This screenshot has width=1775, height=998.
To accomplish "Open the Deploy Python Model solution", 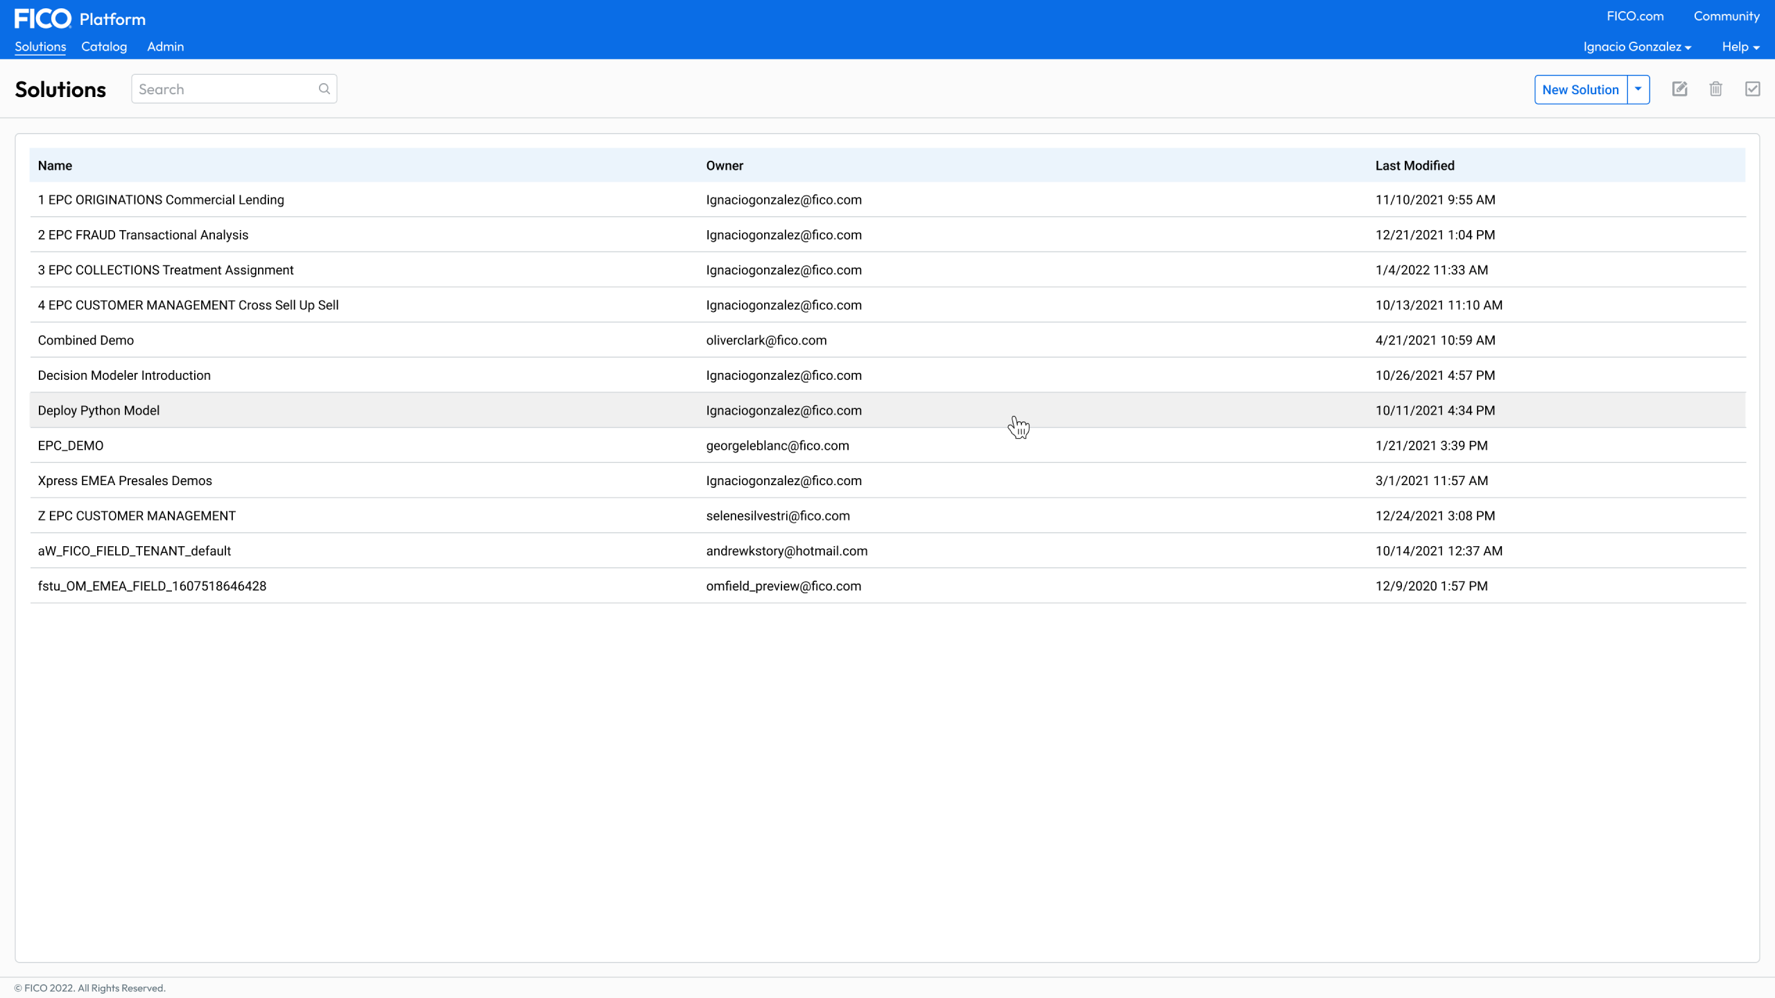I will pyautogui.click(x=98, y=410).
